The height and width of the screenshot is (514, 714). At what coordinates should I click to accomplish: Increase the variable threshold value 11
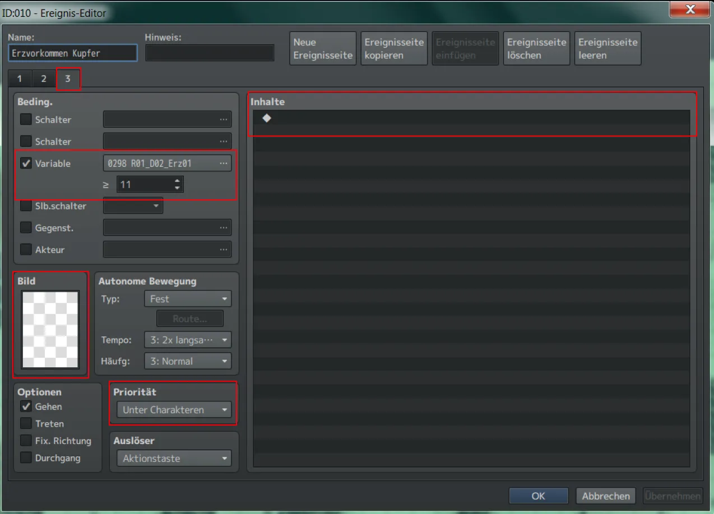[178, 180]
